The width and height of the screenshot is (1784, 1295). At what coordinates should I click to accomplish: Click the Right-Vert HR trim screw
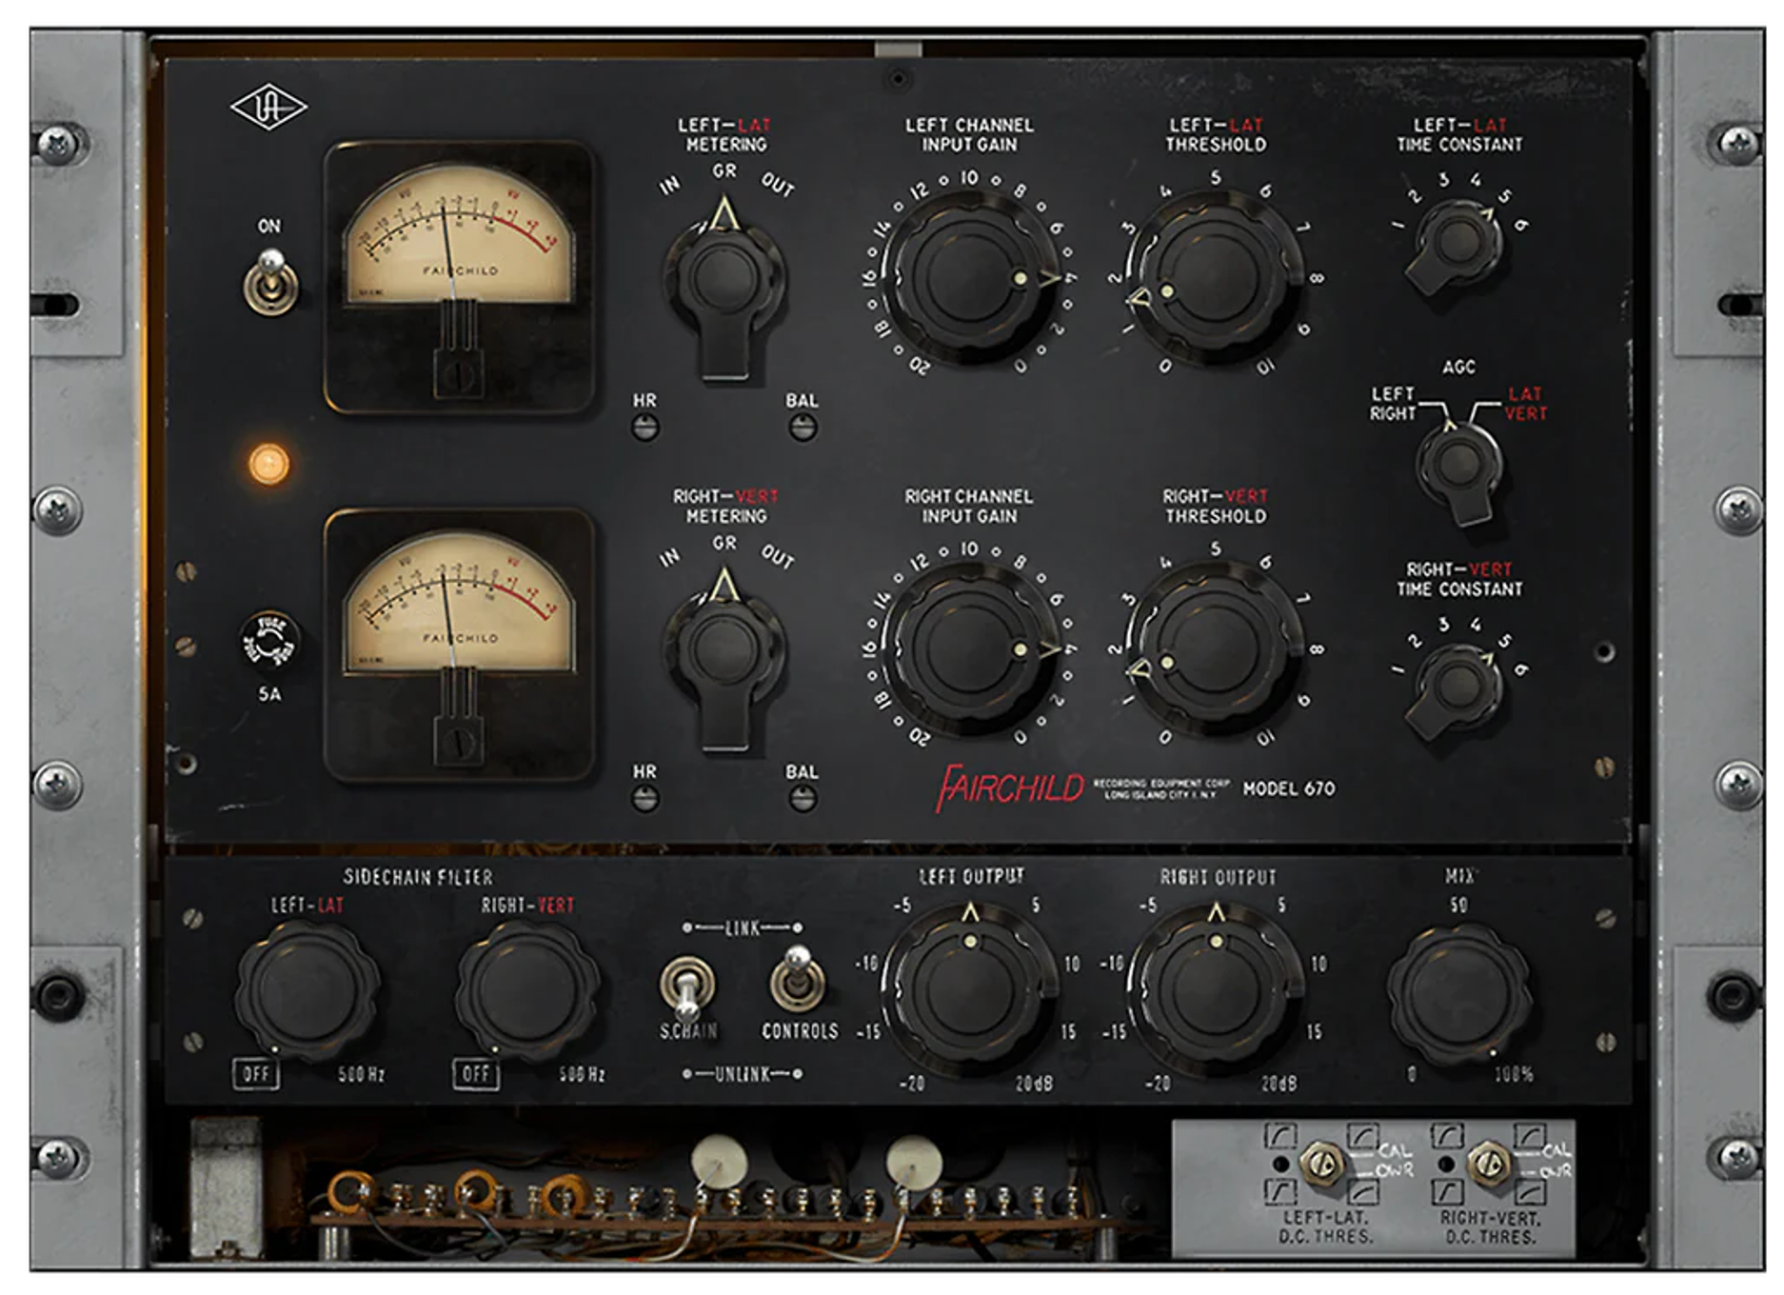pos(645,800)
